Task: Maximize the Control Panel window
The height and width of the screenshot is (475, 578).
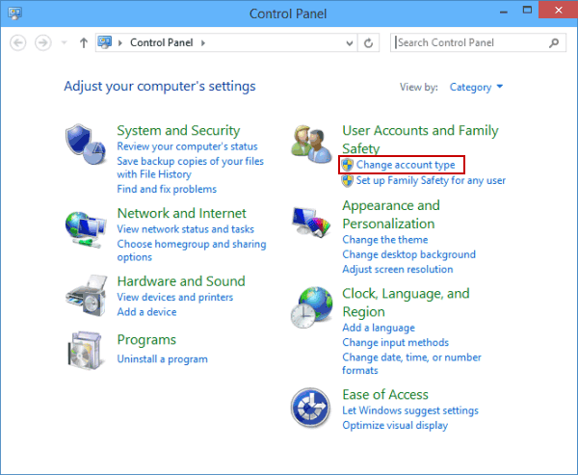Action: [x=527, y=11]
